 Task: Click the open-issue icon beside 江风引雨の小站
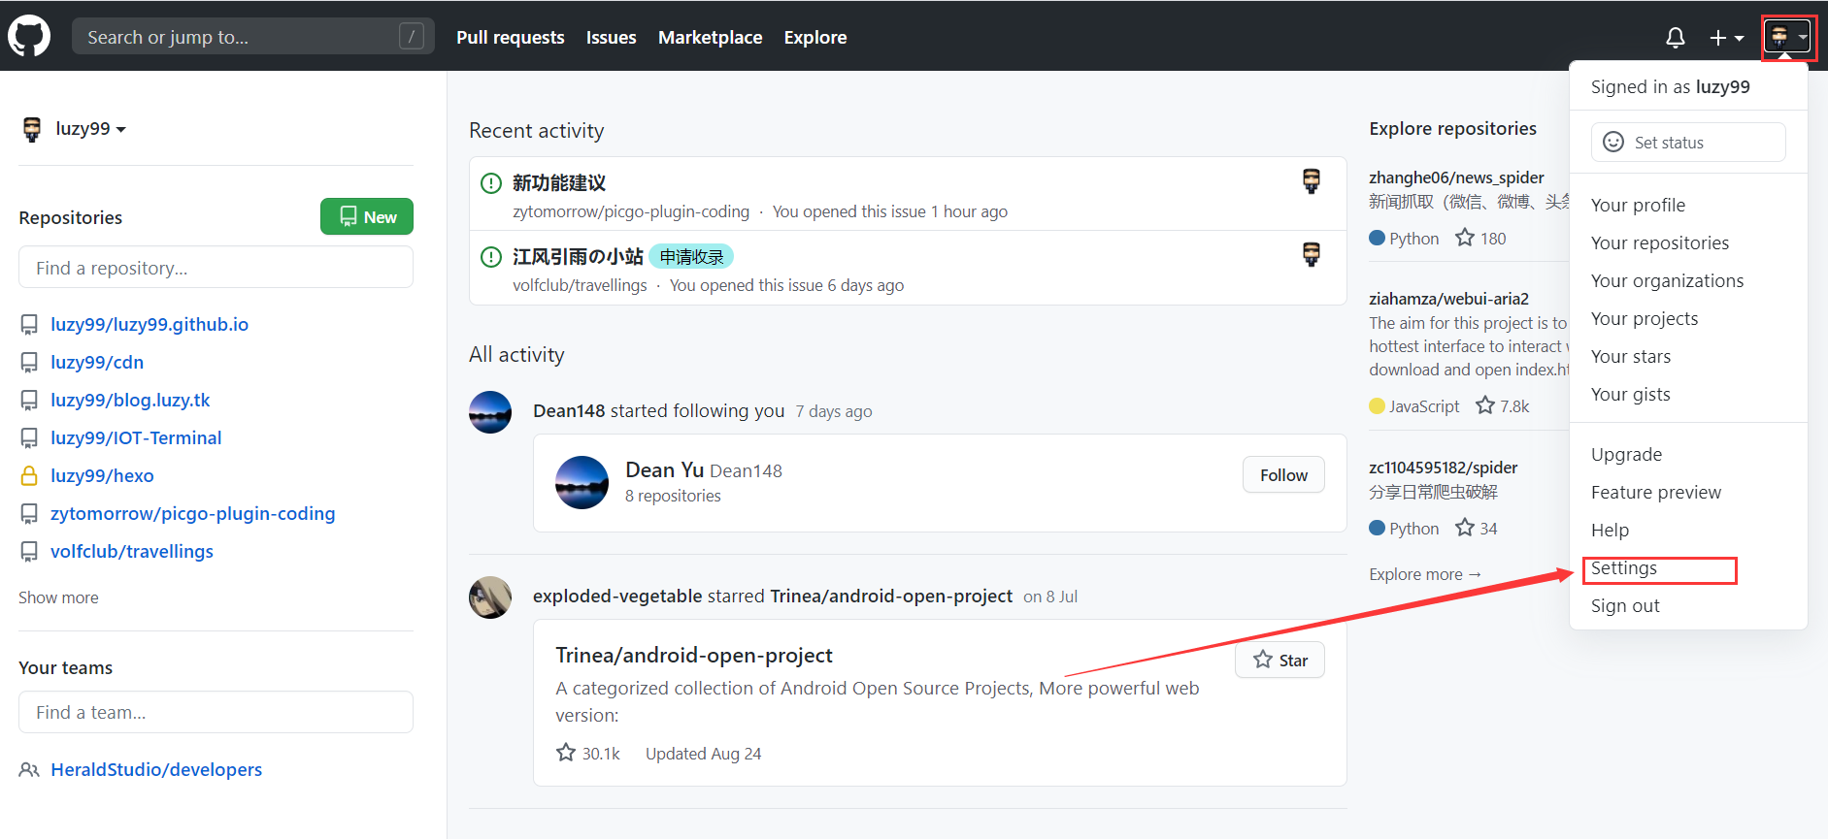491,256
